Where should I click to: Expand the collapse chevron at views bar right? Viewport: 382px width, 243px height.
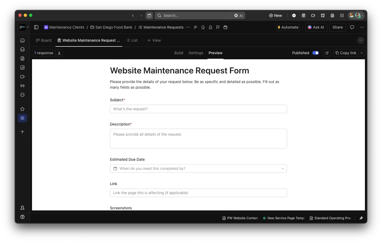[x=361, y=40]
